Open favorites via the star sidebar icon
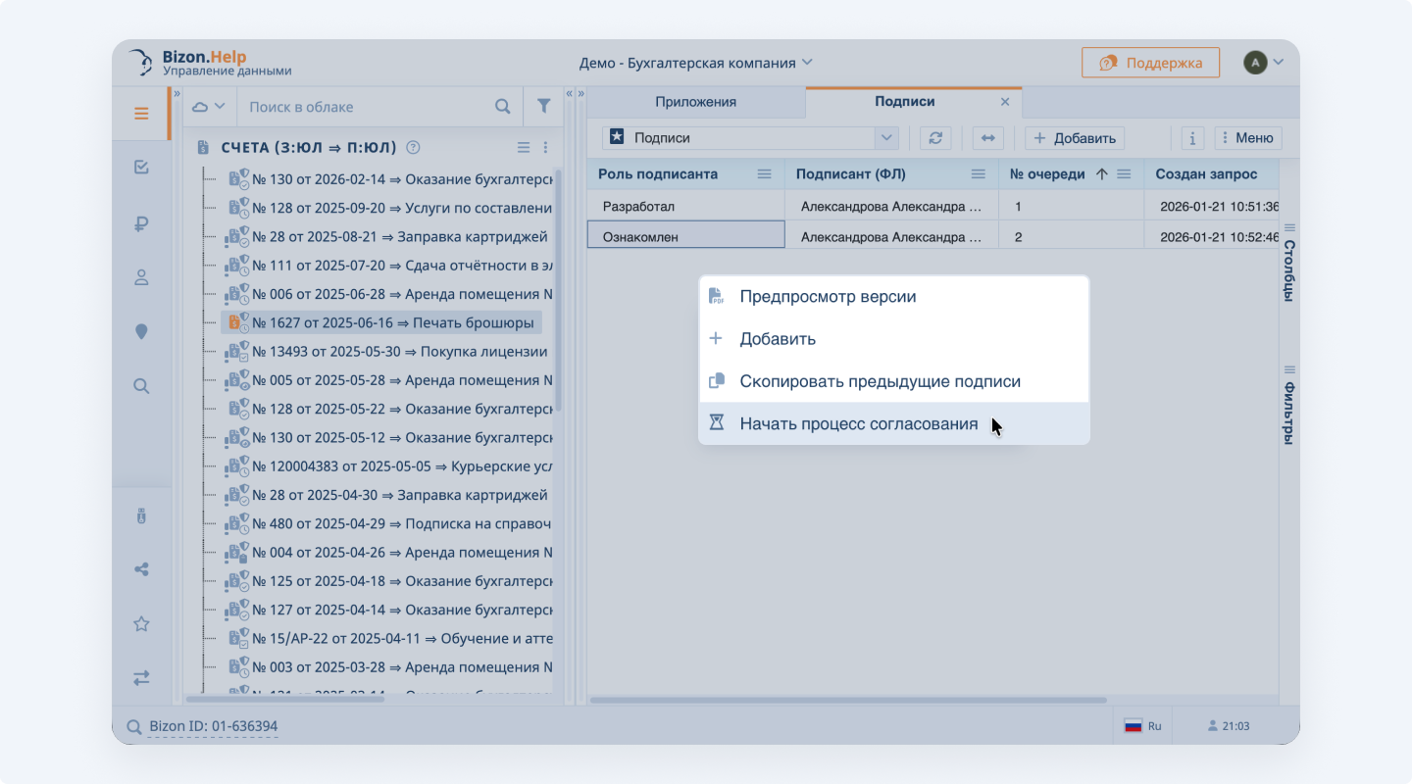 click(141, 623)
